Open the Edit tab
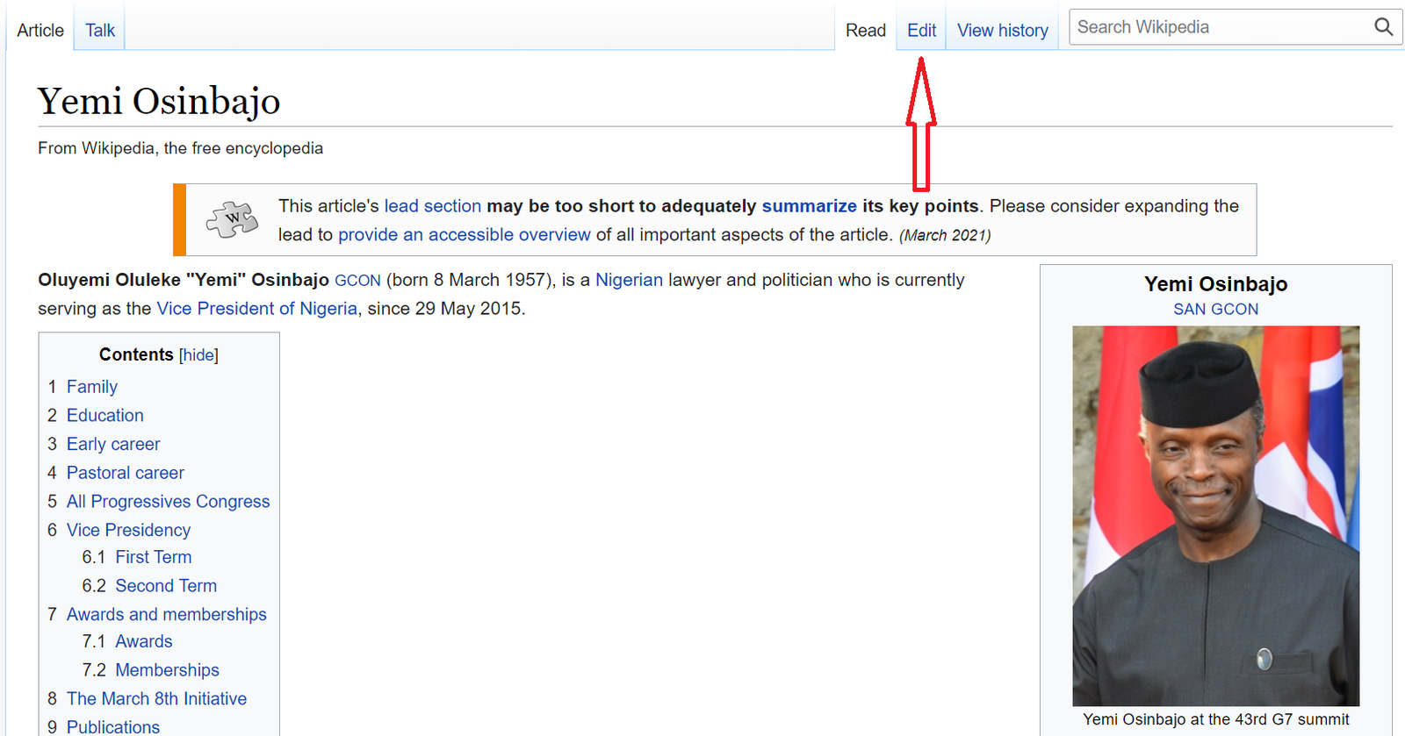Screen dimensions: 1405x736 (x=921, y=31)
